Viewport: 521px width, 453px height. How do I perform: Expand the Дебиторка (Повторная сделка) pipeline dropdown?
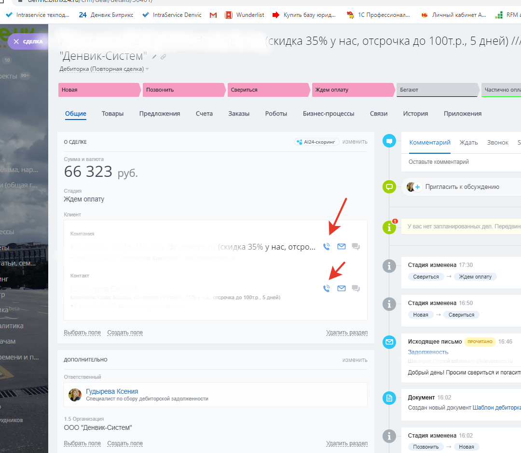[x=147, y=69]
